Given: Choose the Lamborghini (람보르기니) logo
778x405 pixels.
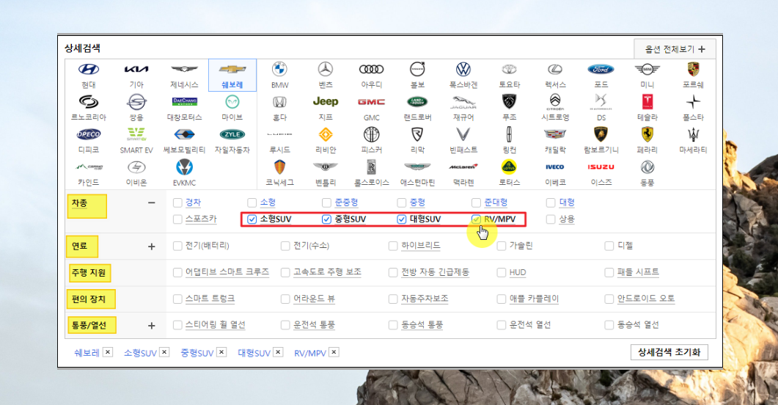Looking at the screenshot, I should (601, 134).
